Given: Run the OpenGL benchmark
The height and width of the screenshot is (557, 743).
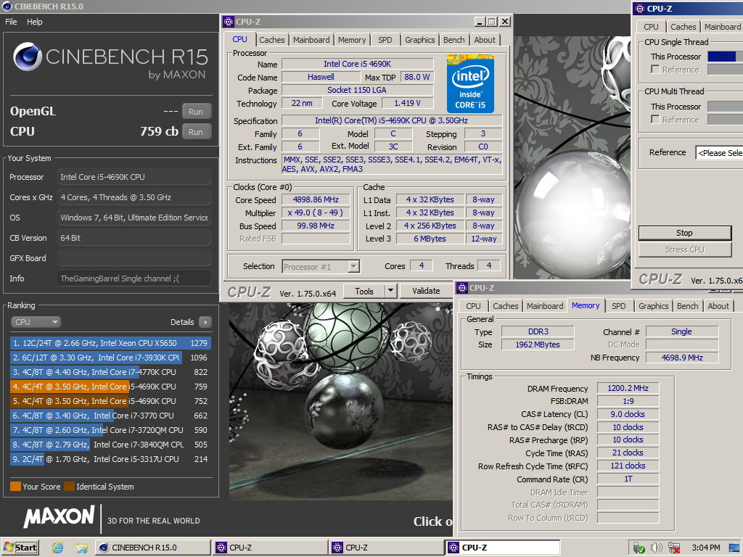Looking at the screenshot, I should click(x=196, y=112).
